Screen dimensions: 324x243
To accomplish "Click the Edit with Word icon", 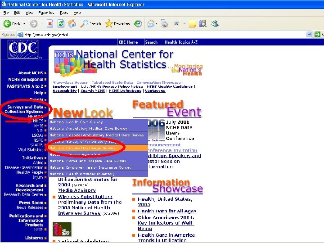I will coord(176,23).
